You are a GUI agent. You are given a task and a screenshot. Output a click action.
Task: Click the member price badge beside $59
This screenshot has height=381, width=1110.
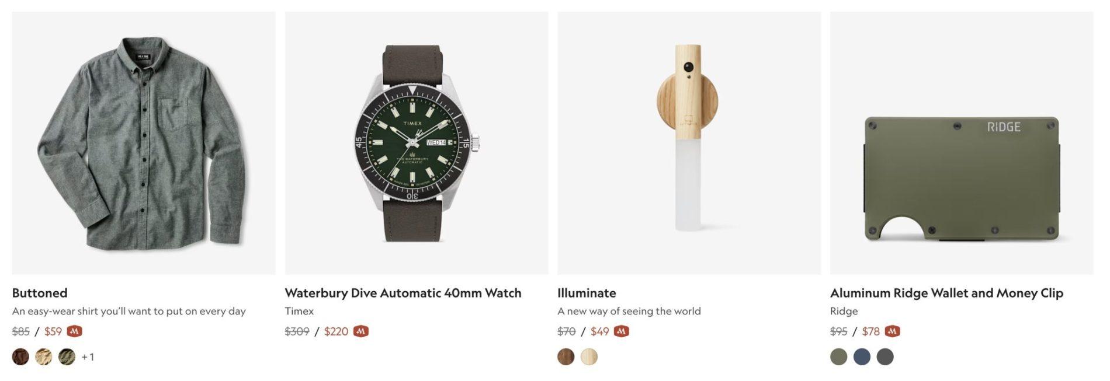(x=74, y=331)
